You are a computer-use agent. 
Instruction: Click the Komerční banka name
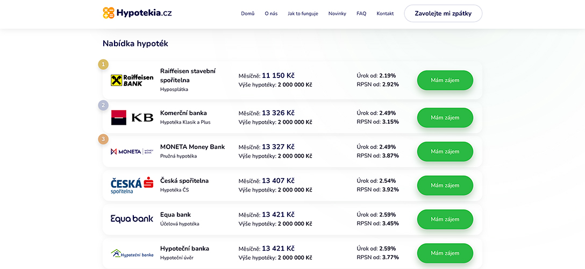(x=183, y=112)
